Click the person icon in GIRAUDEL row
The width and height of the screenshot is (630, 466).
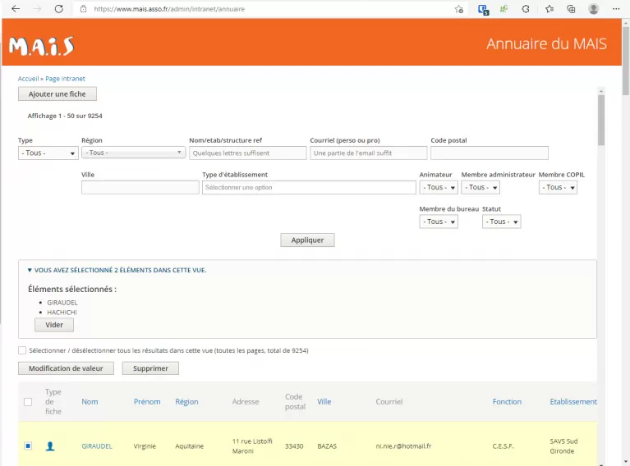coord(50,446)
